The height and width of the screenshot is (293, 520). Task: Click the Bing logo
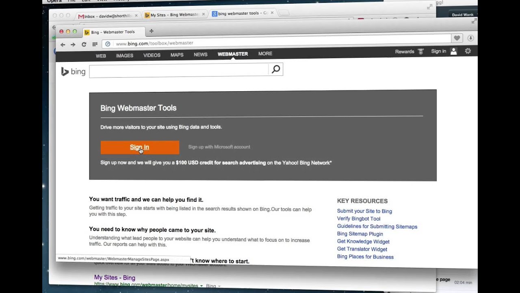pos(73,72)
